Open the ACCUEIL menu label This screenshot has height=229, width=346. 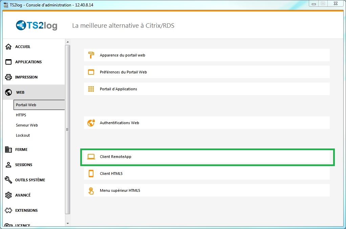click(23, 47)
